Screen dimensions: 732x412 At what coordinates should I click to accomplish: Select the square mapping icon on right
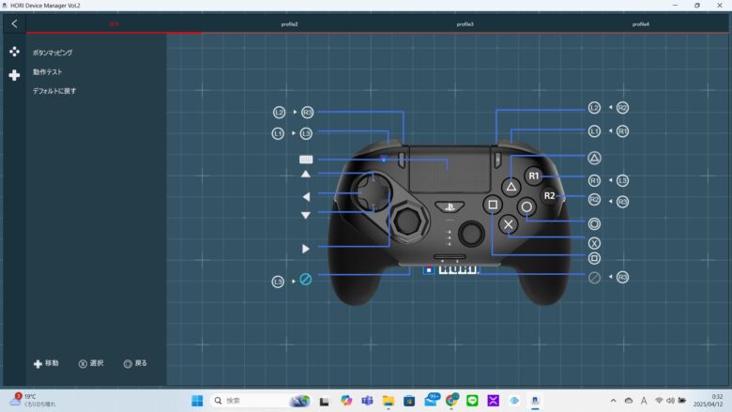594,258
